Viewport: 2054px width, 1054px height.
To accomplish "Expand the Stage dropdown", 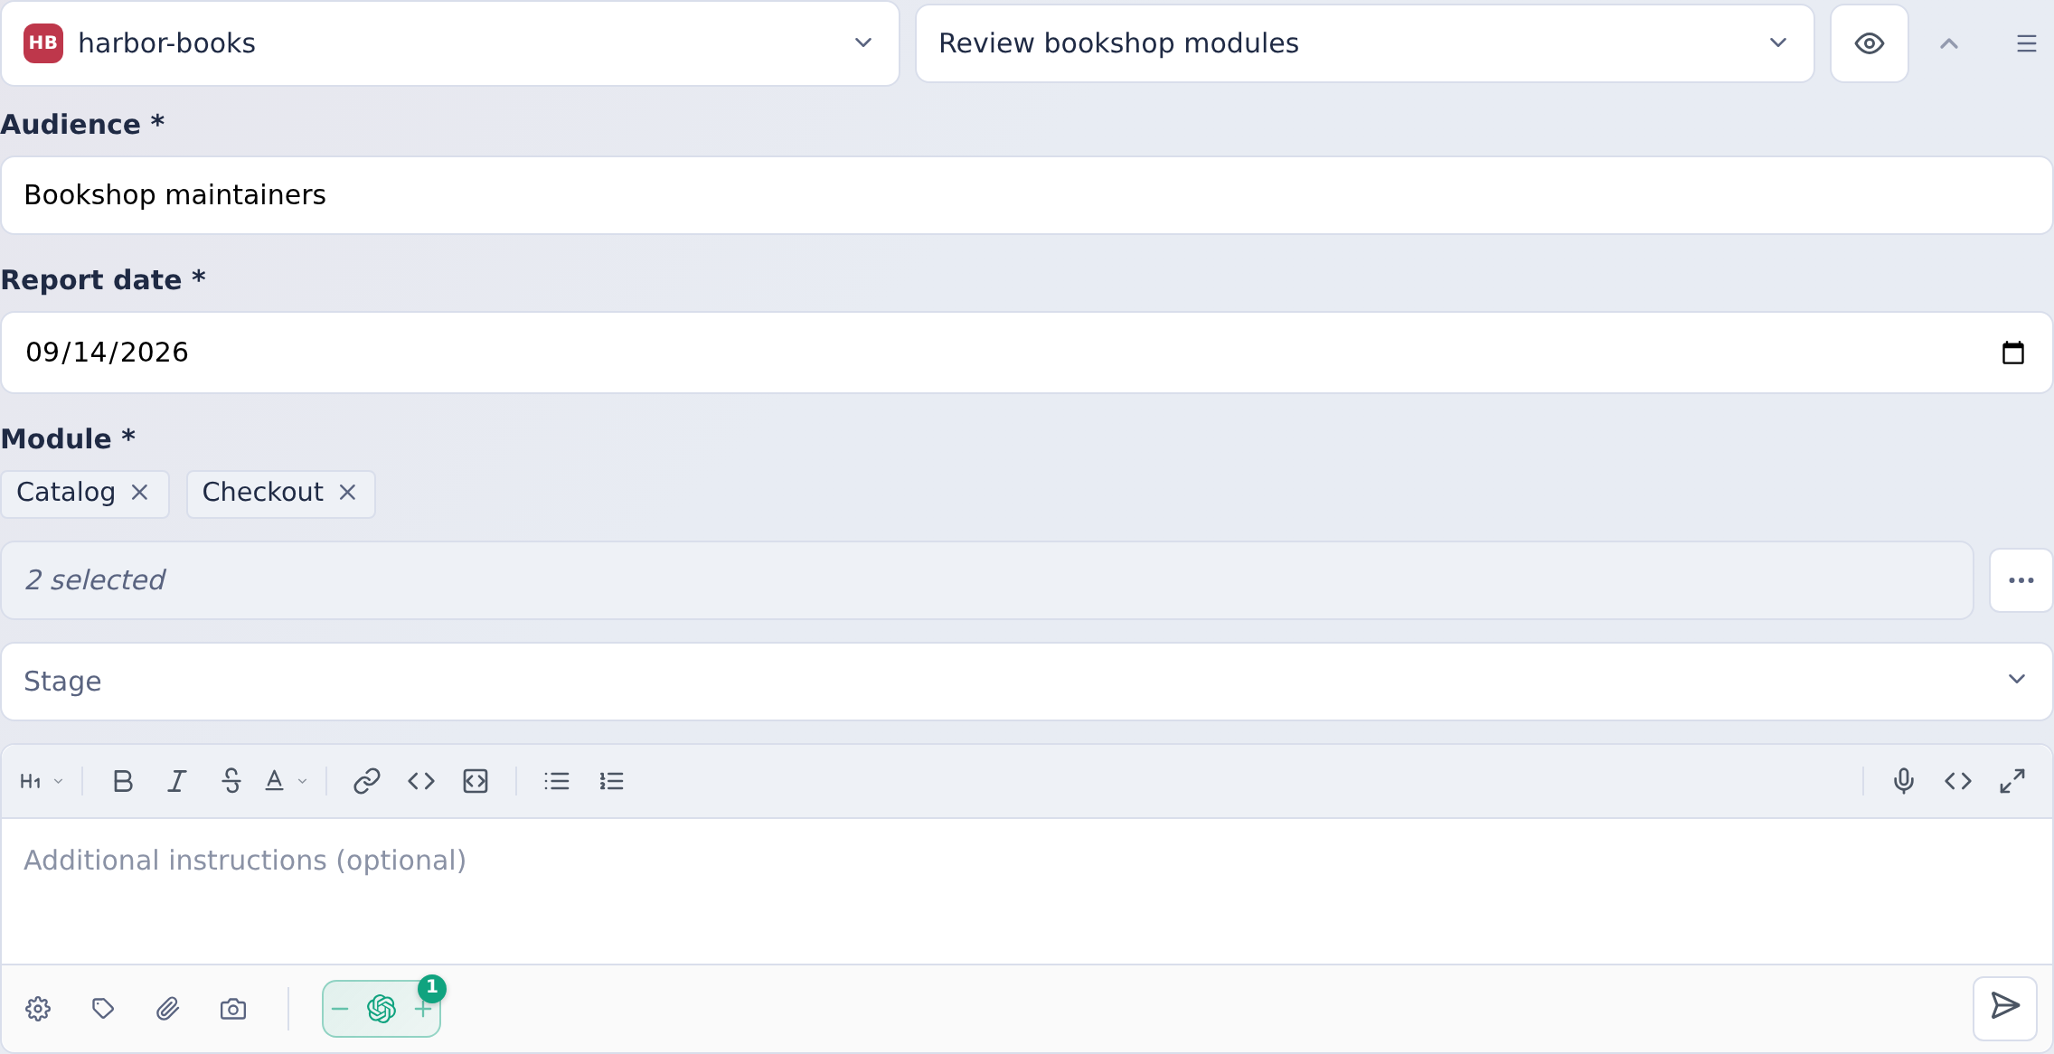I will click(1027, 682).
